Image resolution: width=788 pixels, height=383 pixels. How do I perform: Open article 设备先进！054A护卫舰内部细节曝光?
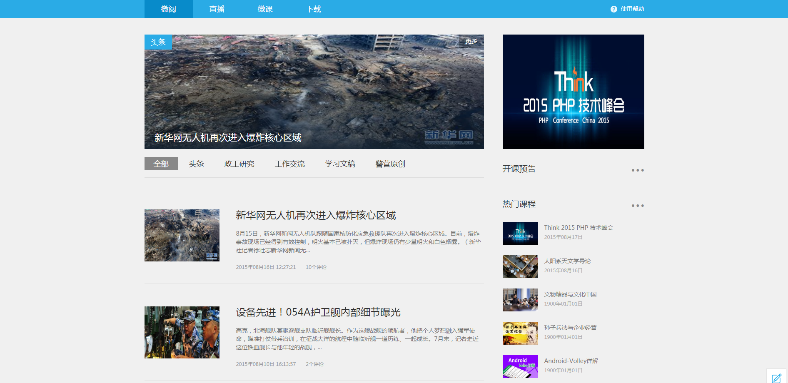pyautogui.click(x=318, y=312)
